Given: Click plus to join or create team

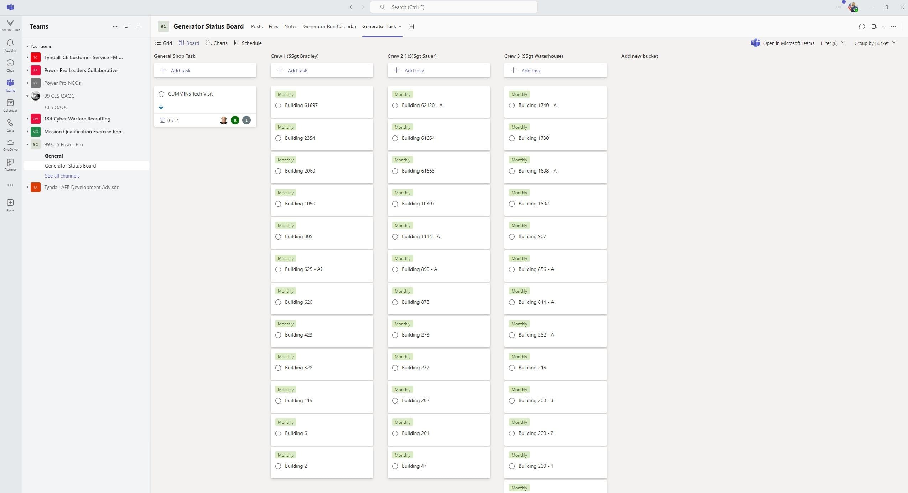Looking at the screenshot, I should [x=138, y=26].
